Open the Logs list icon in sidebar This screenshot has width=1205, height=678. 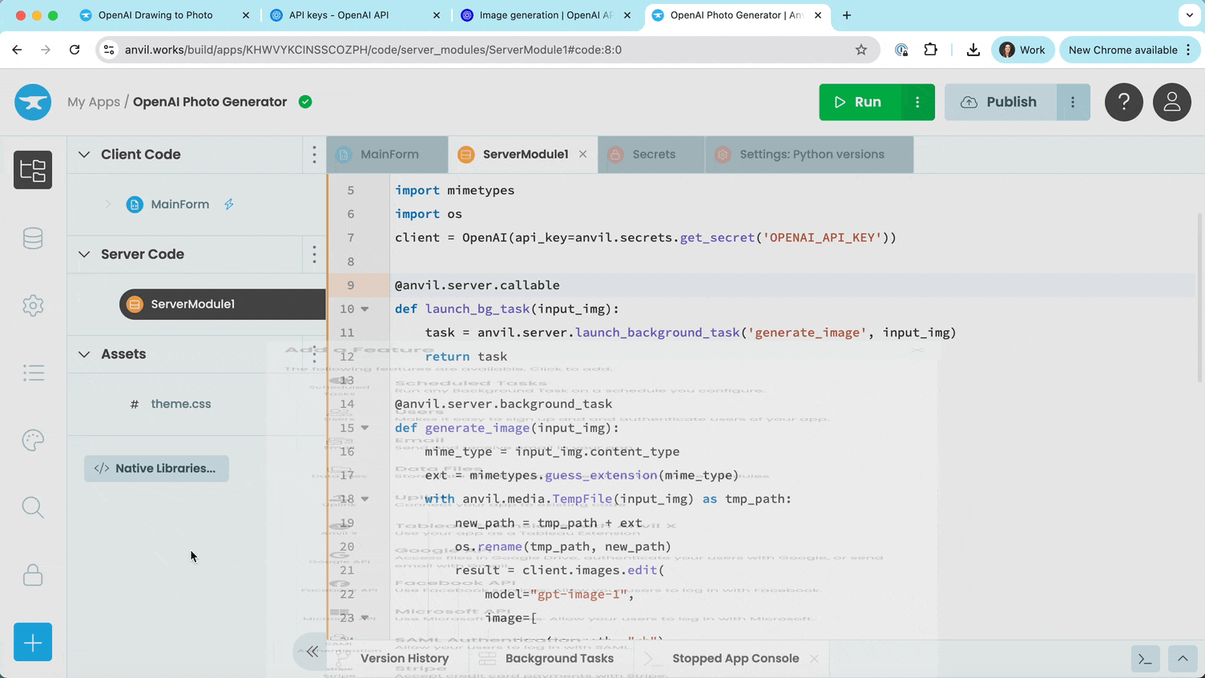pyautogui.click(x=33, y=373)
